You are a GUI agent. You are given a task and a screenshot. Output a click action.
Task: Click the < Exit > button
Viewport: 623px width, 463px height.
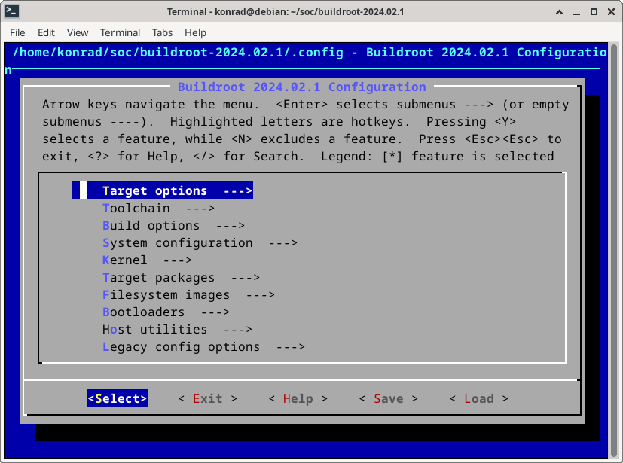tap(208, 398)
